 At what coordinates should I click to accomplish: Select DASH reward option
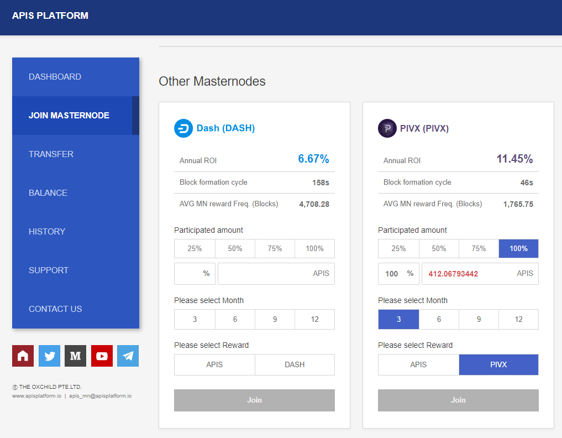[295, 365]
